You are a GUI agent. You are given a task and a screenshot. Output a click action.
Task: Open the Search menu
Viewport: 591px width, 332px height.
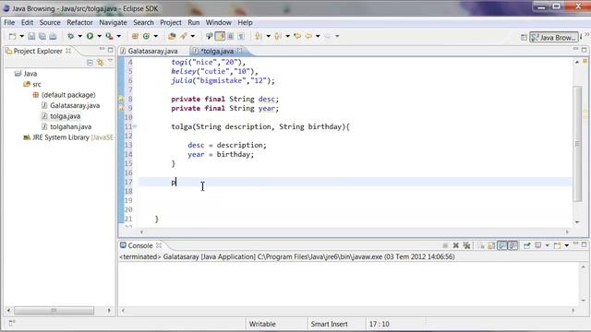pos(144,22)
